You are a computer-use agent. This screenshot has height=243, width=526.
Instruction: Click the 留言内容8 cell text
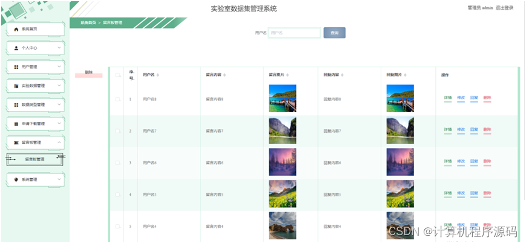(x=214, y=99)
